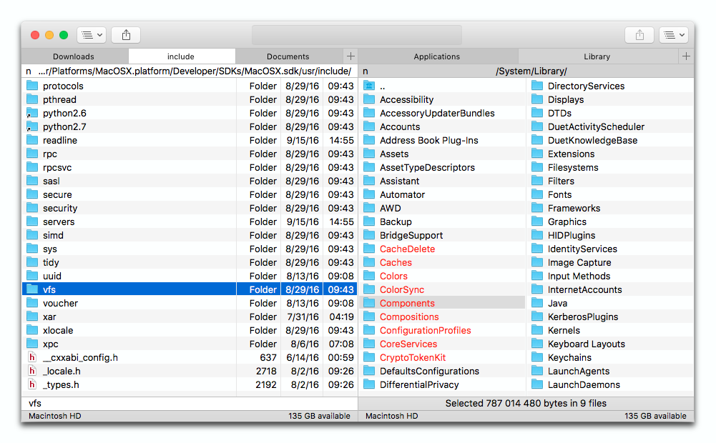Screen dimensions: 716x443
Task: Select the ConfigurationProfiles folder name
Action: (425, 330)
